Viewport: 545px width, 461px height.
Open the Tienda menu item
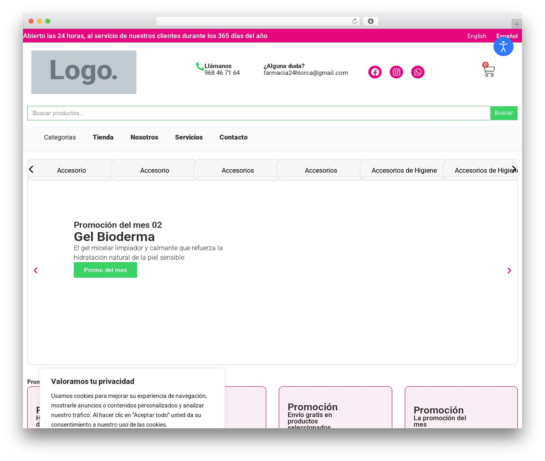click(103, 137)
